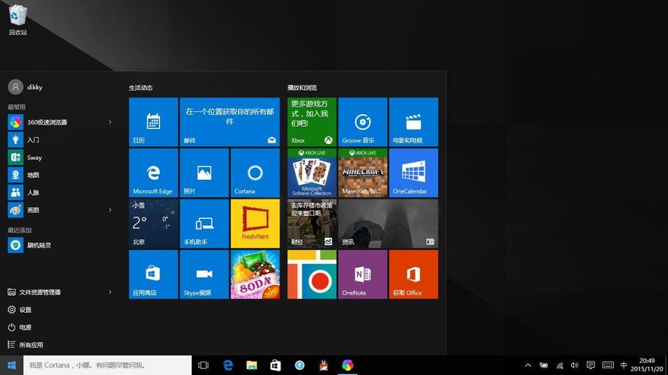The width and height of the screenshot is (668, 375).
Task: Click the volume icon in system tray
Action: click(575, 365)
